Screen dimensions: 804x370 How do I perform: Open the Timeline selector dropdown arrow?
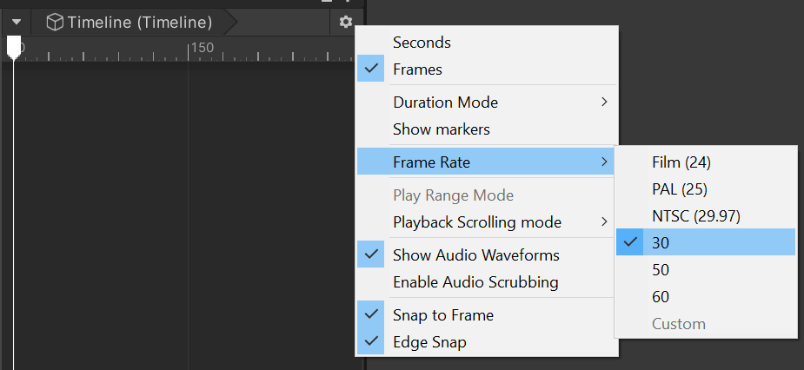click(17, 22)
